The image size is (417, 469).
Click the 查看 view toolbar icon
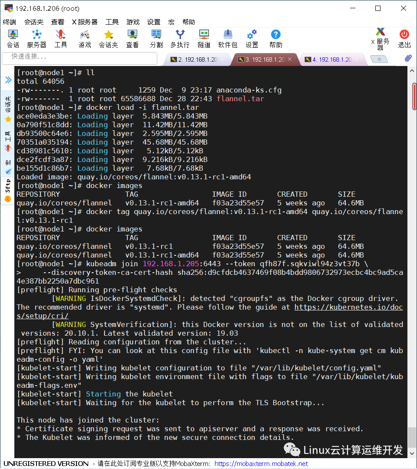click(132, 39)
